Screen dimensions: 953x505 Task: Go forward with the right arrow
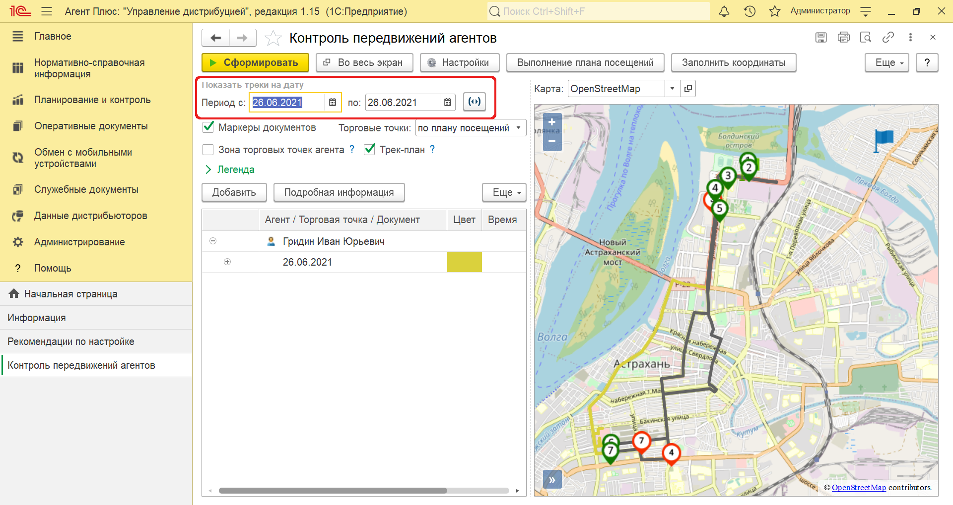pyautogui.click(x=242, y=38)
